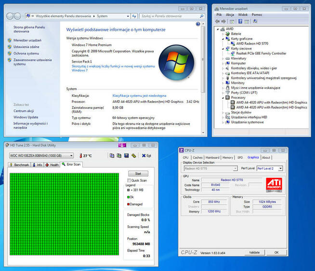Open the Widok menu in Device Manager

click(243, 14)
